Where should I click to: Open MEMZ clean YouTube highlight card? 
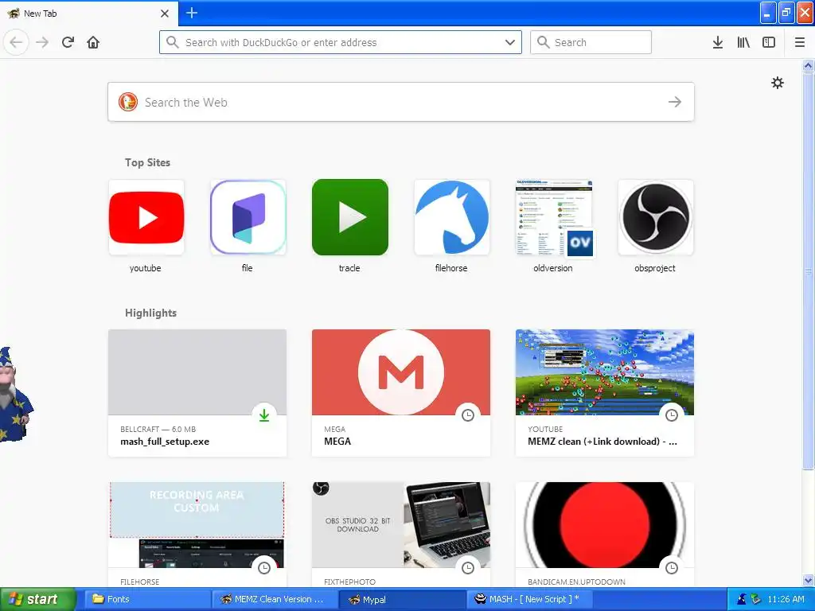click(x=605, y=393)
